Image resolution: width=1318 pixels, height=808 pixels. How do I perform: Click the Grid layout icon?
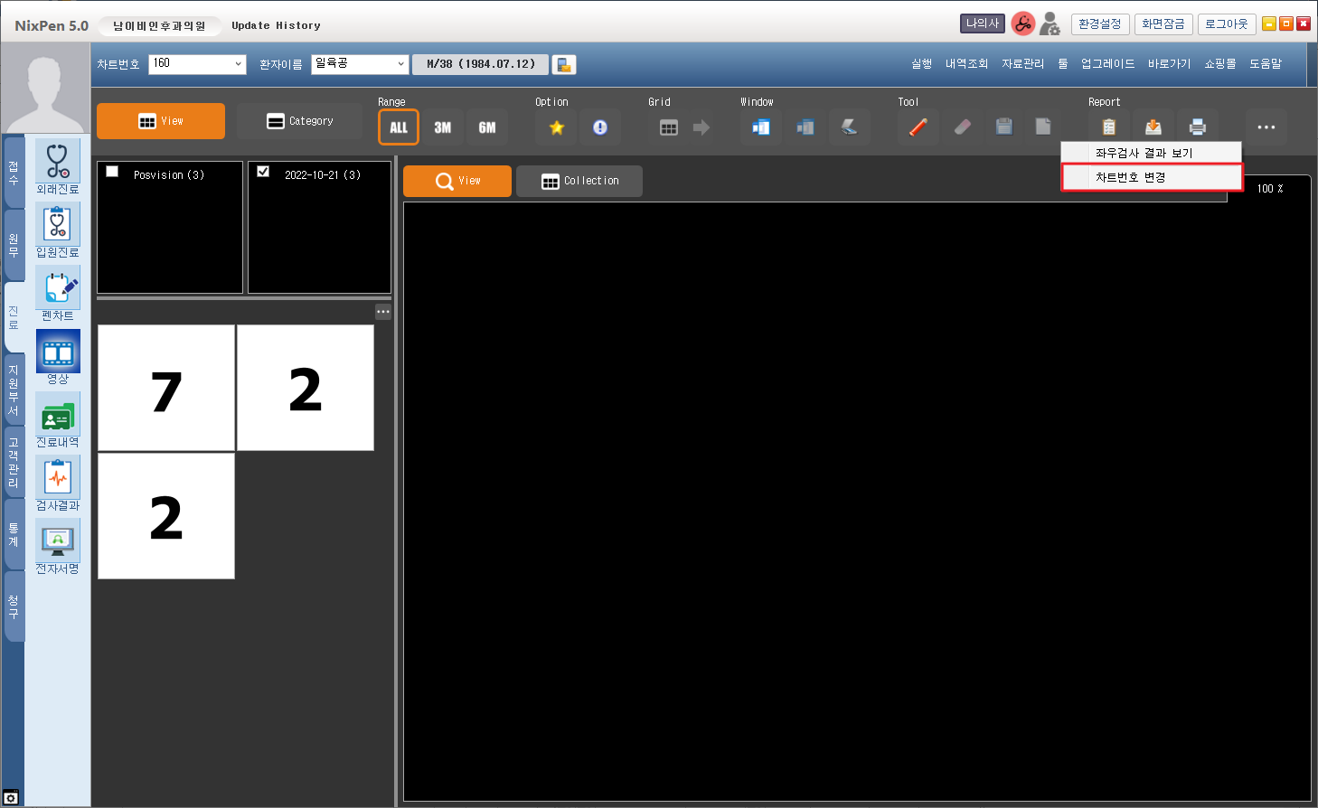tap(669, 127)
